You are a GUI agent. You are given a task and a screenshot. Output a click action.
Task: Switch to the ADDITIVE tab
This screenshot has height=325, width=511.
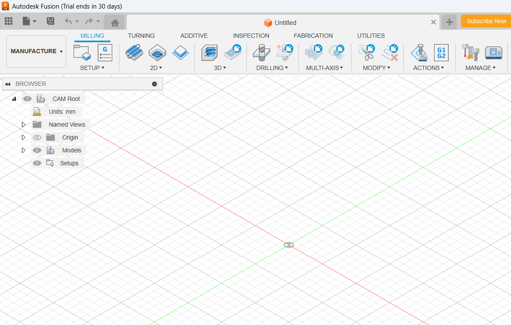194,36
